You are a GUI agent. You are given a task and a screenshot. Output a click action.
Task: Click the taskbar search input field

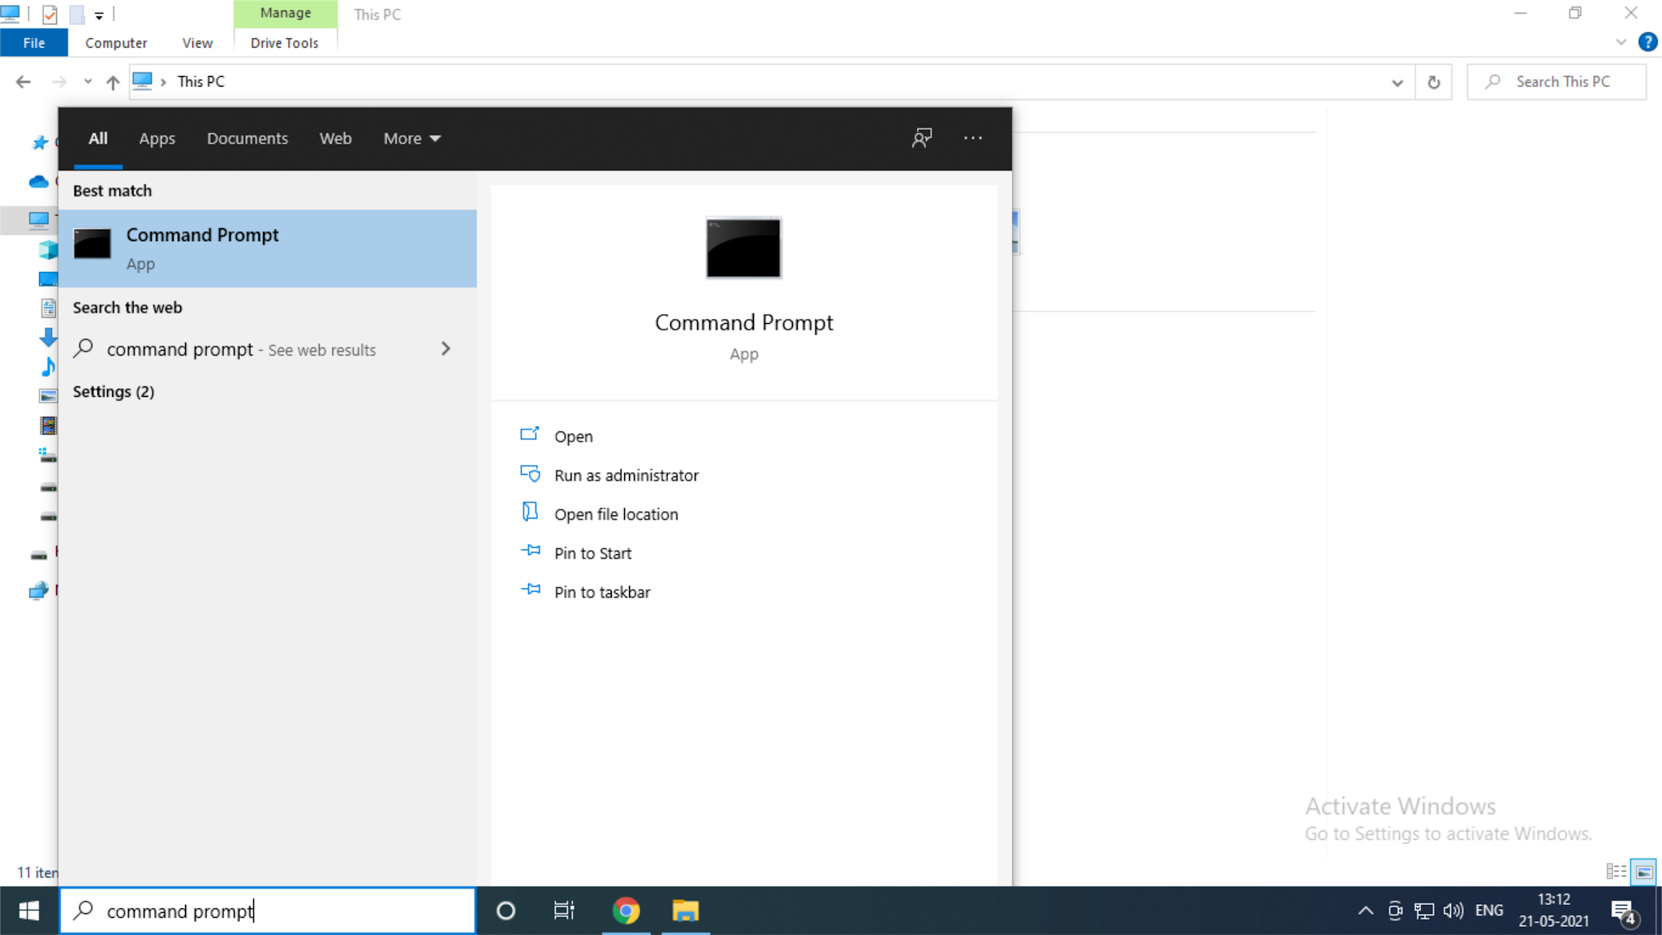point(268,910)
